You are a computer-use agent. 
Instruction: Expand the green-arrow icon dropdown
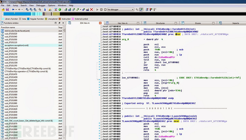pyautogui.click(x=81, y=10)
